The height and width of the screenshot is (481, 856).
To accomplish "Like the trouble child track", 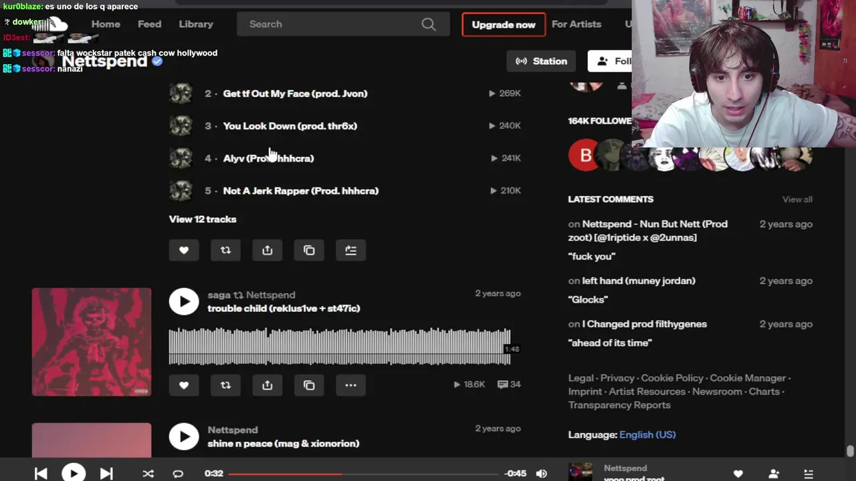I will [x=184, y=385].
